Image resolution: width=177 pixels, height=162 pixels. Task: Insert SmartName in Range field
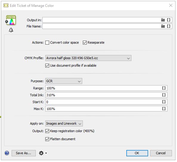point(164,88)
